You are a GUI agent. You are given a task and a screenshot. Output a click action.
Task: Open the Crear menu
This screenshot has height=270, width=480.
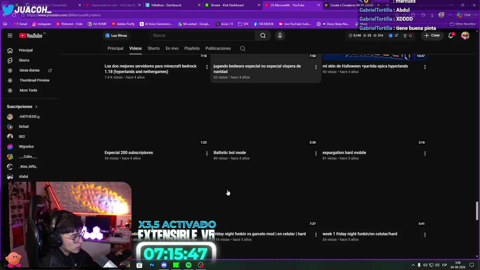pos(432,36)
